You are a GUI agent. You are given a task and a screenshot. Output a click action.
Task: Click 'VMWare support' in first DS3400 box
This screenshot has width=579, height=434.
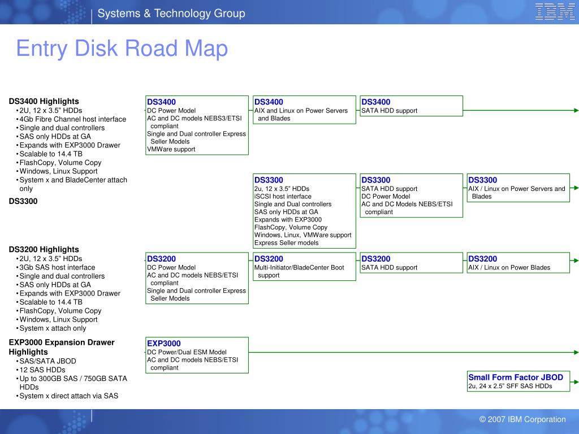point(171,149)
